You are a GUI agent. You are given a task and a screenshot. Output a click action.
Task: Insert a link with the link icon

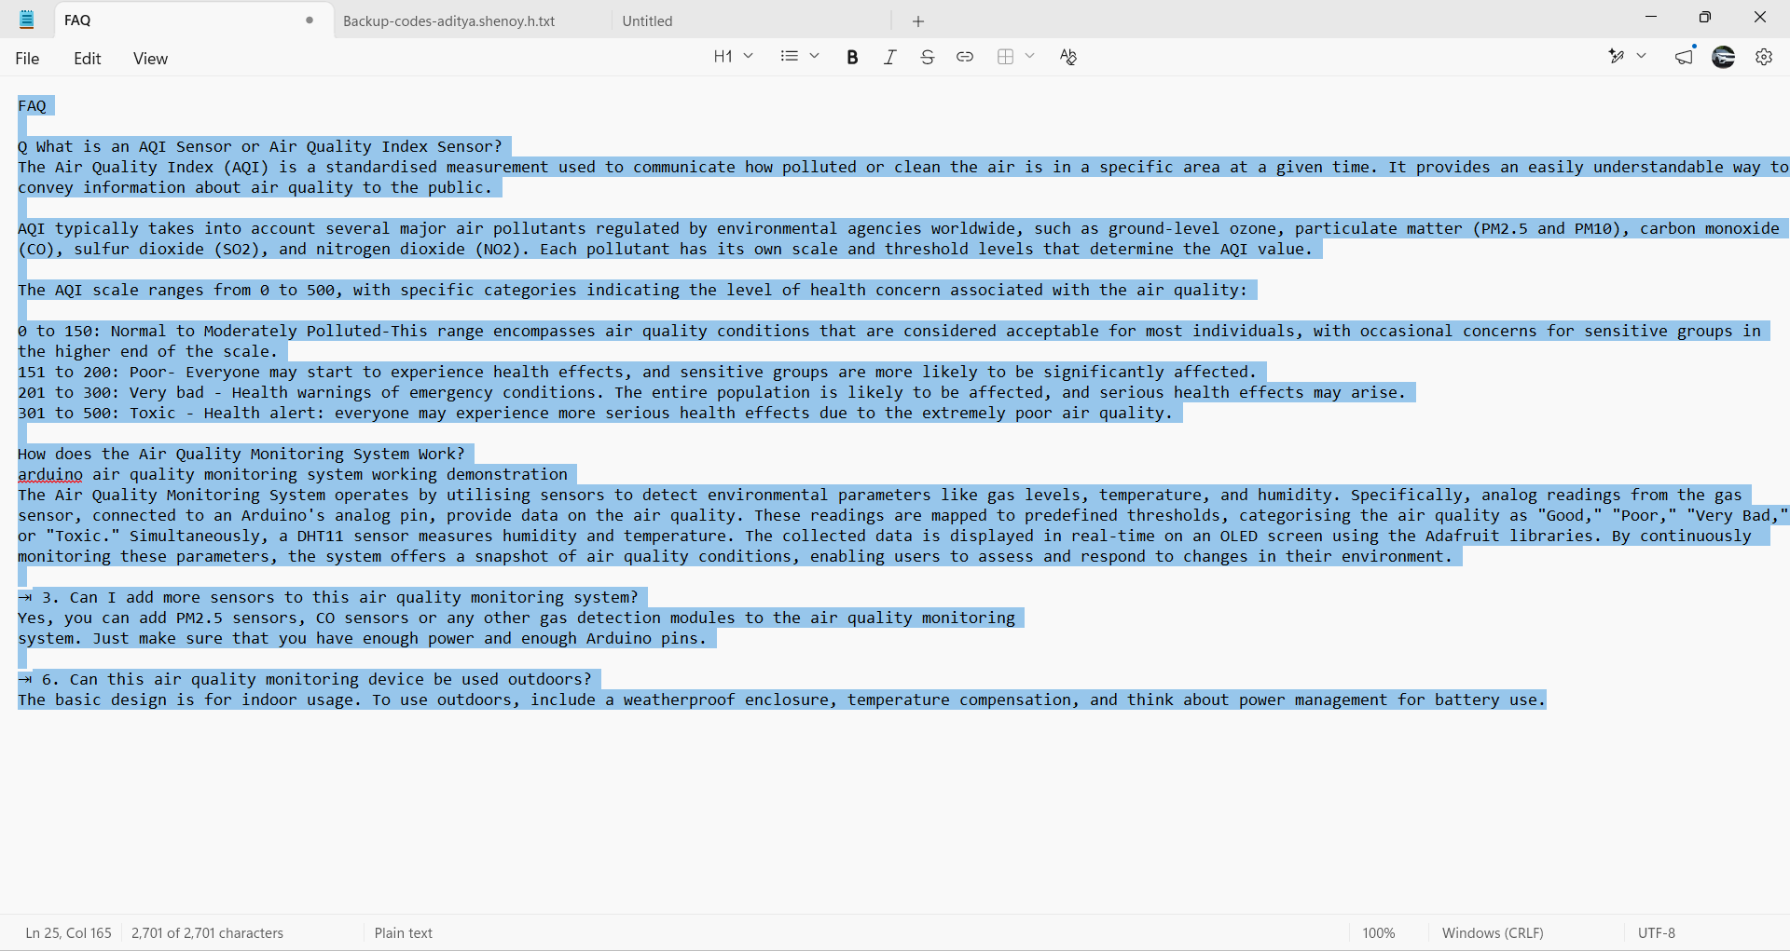[x=965, y=57]
